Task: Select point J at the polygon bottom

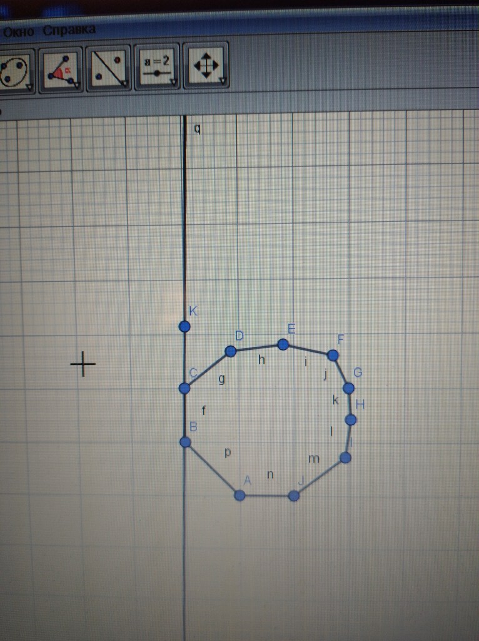Action: tap(294, 496)
